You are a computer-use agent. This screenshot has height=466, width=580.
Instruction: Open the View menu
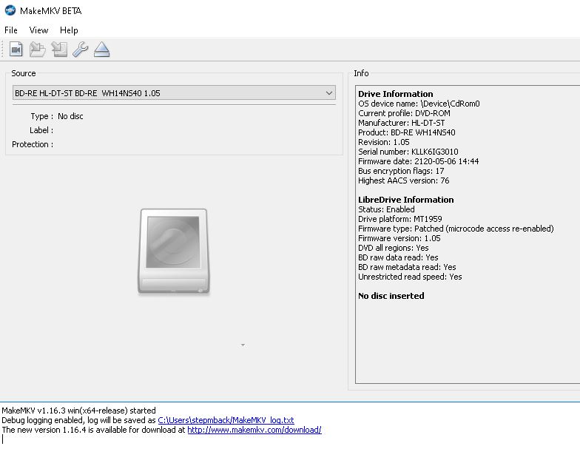click(x=38, y=30)
